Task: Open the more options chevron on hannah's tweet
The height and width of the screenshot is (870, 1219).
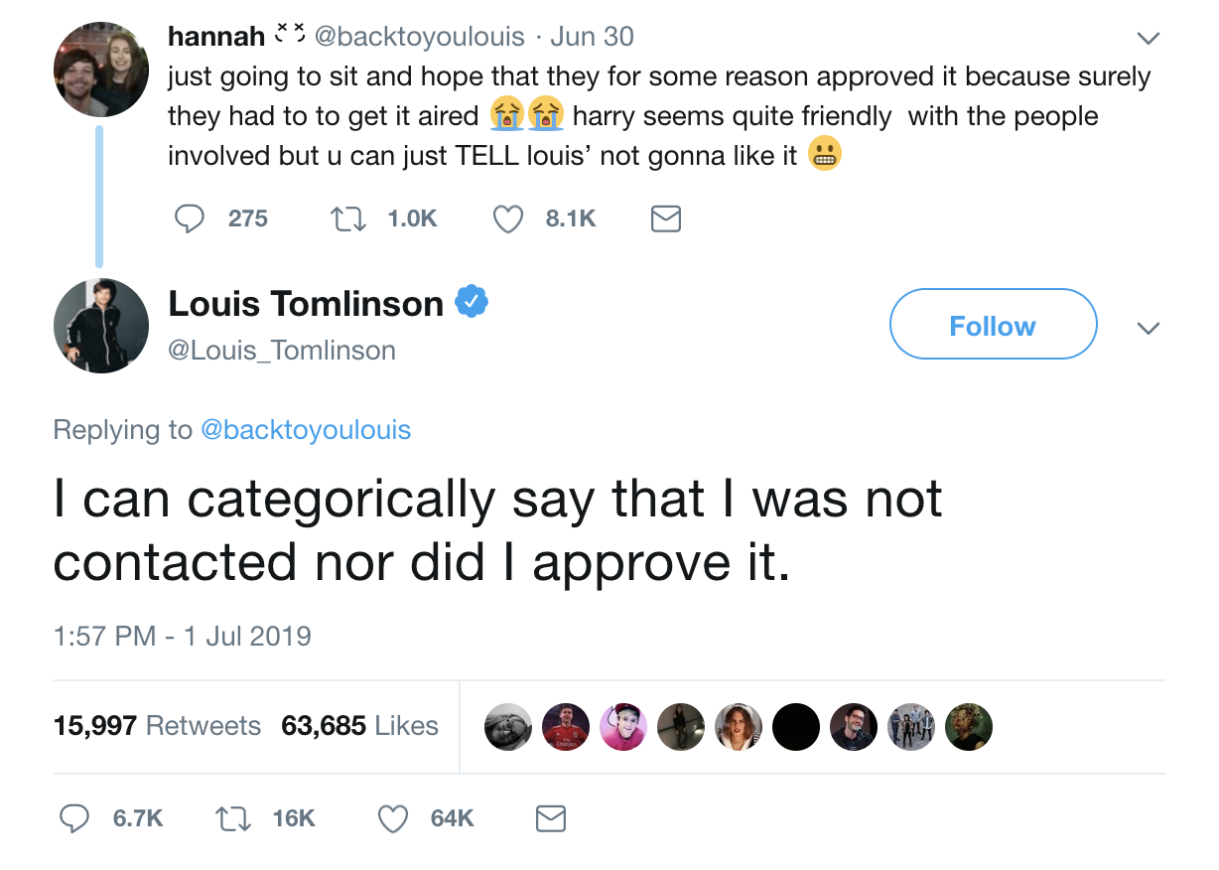Action: [x=1149, y=38]
